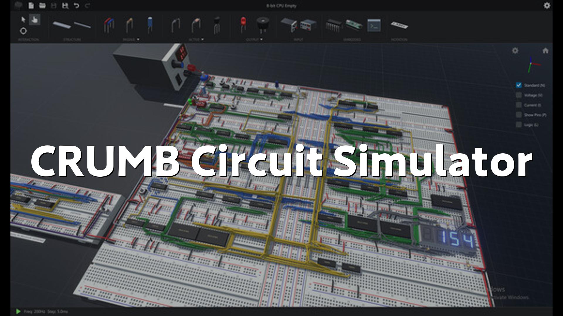
Task: Uncheck the Standard (N) view checkbox
Action: [519, 85]
